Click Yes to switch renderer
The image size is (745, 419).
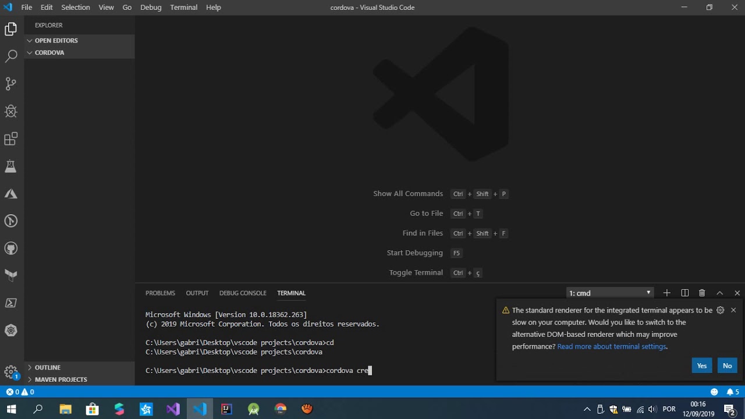point(702,365)
